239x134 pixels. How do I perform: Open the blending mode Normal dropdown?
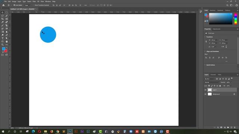click(x=212, y=82)
